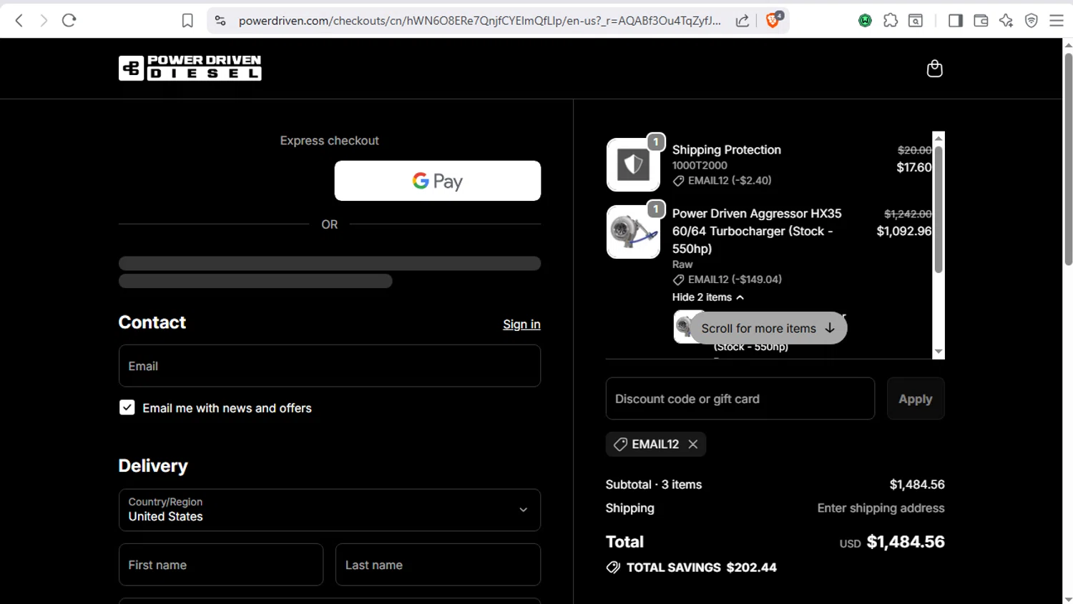Open the browser main menu

(1057, 21)
